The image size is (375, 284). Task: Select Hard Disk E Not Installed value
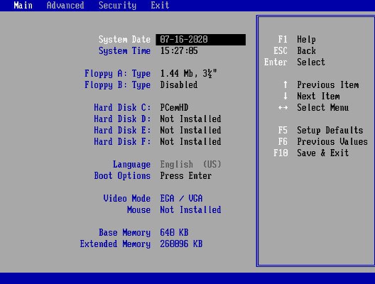pyautogui.click(x=190, y=131)
